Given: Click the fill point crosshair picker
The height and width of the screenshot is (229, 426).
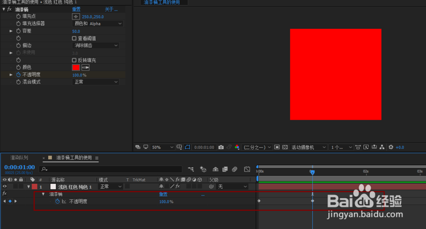Looking at the screenshot, I should pos(76,17).
